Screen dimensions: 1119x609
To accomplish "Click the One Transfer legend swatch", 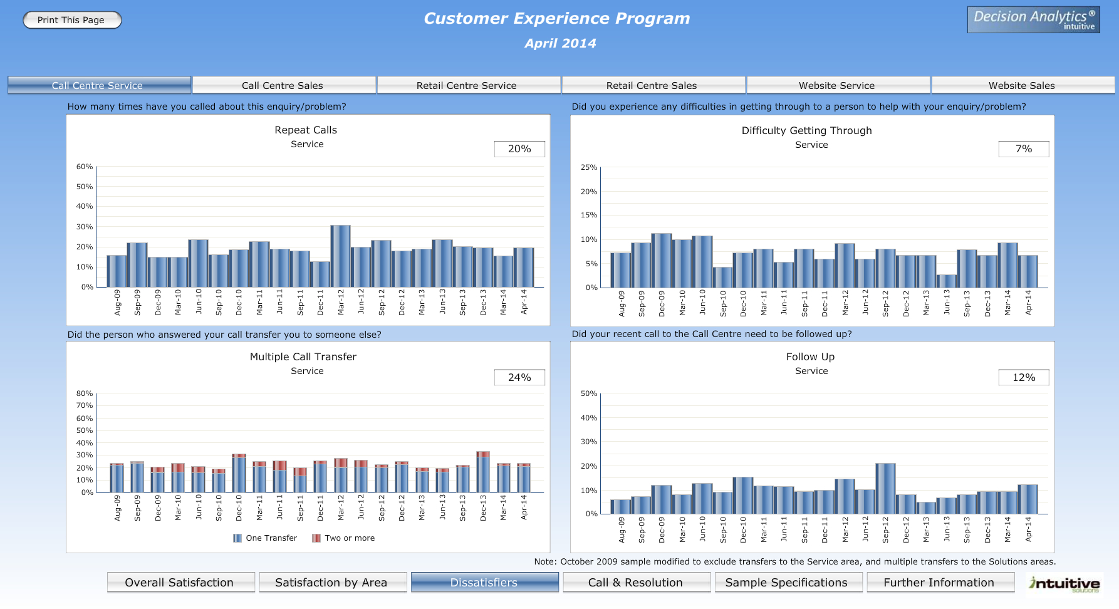I will point(237,538).
